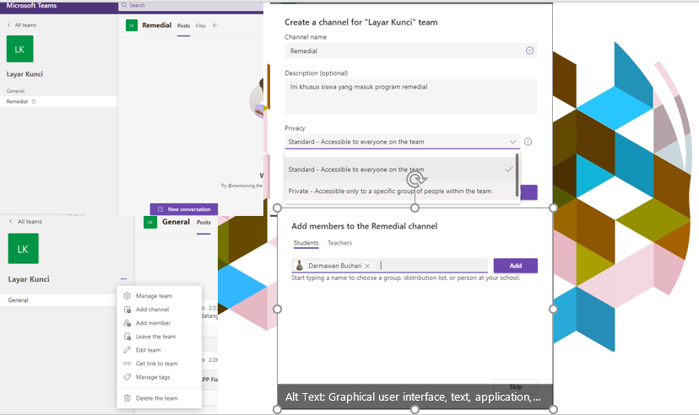
Task: Click the Edit team pencil icon
Action: (127, 350)
